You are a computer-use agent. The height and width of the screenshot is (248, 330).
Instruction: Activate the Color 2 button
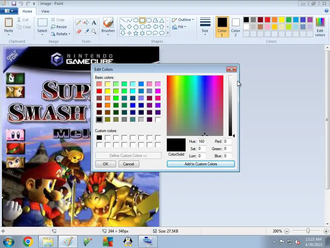pyautogui.click(x=236, y=27)
